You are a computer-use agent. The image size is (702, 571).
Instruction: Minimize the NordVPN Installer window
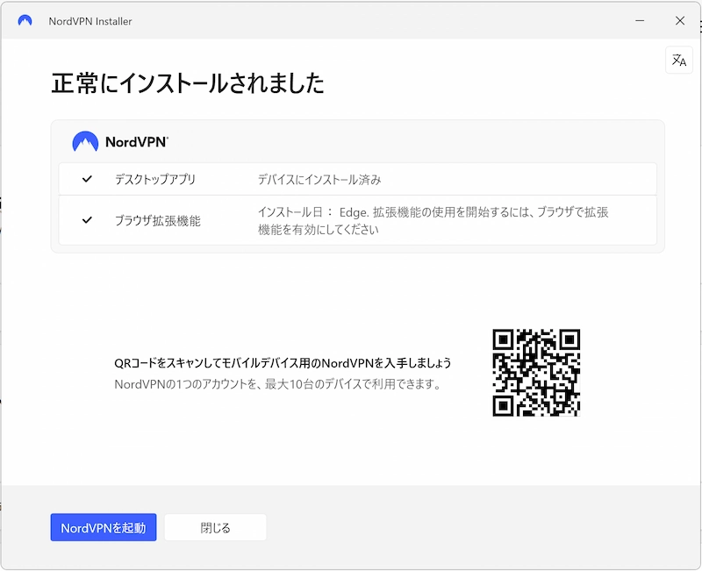coord(640,20)
